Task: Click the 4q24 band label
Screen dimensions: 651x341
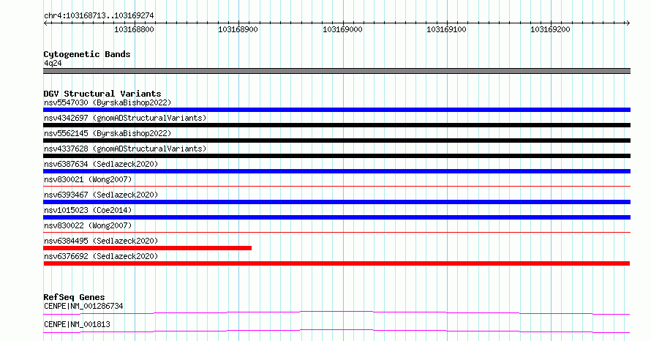Action: click(53, 63)
